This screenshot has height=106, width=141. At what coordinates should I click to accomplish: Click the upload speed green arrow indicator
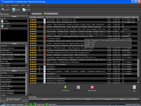tap(46, 104)
